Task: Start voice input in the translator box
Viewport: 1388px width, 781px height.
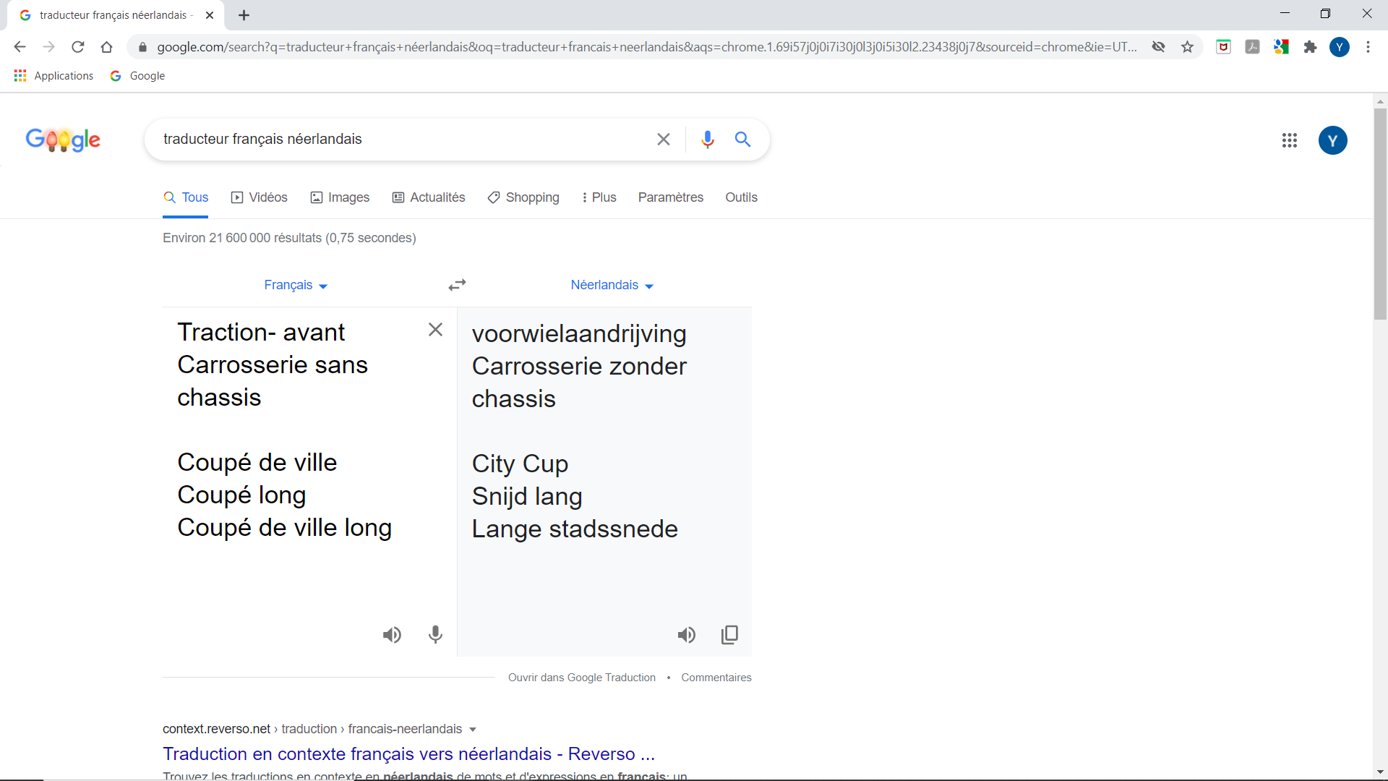Action: [435, 635]
